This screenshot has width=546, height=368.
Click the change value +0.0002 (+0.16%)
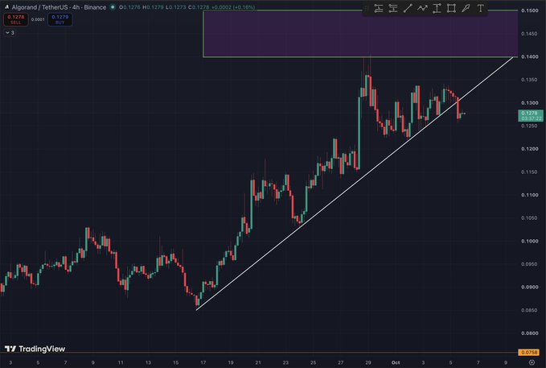coord(233,7)
